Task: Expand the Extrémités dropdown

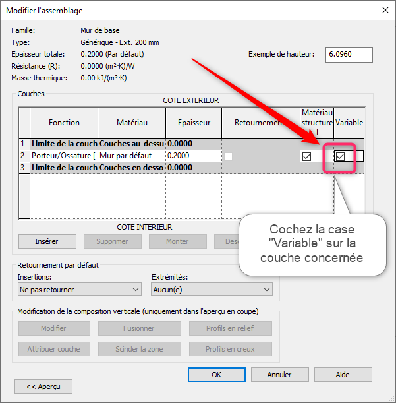Action: (212, 290)
